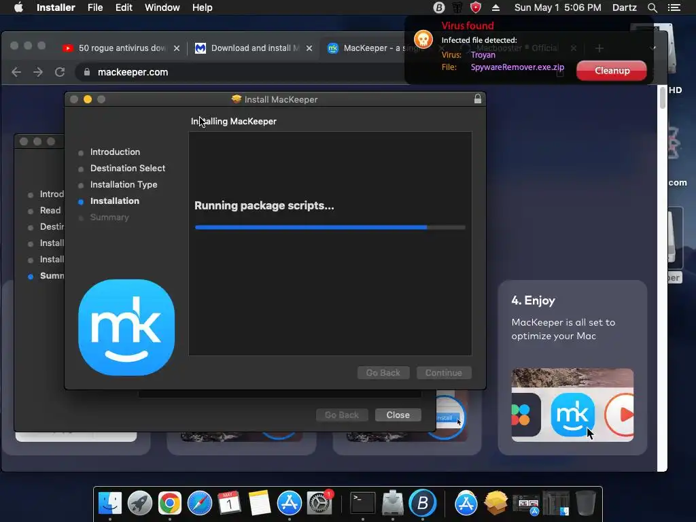The height and width of the screenshot is (522, 696).
Task: Go forward in Chrome browser
Action: click(38, 72)
